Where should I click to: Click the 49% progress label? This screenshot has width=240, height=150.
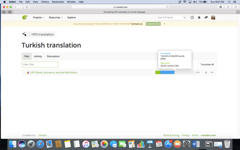(197, 72)
